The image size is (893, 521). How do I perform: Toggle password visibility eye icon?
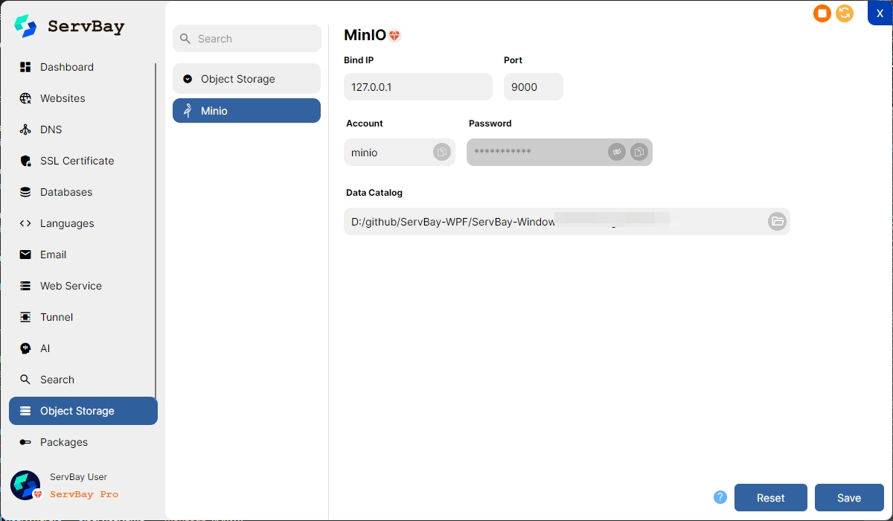click(616, 152)
